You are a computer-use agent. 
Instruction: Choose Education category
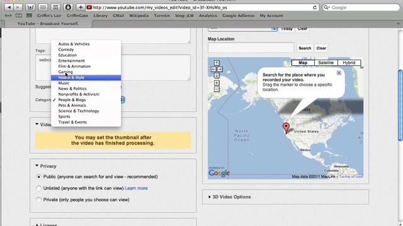(86, 55)
